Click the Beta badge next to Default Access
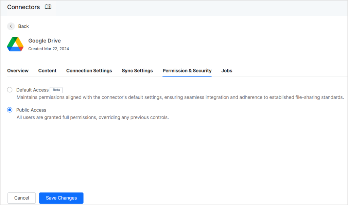 click(56, 90)
